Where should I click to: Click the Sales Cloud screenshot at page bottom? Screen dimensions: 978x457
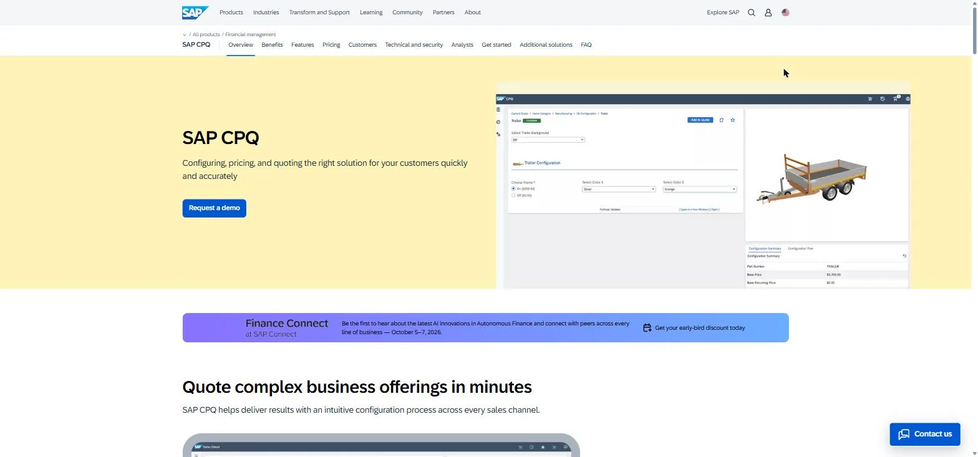point(381,445)
